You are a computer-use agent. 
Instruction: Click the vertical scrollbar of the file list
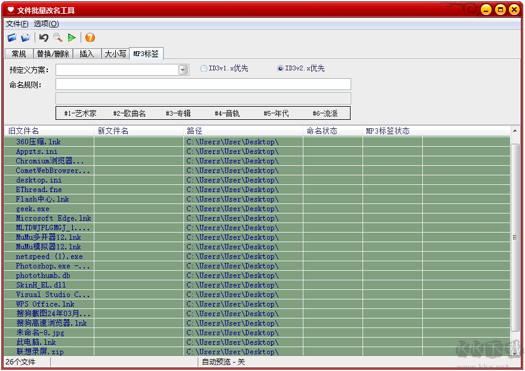(x=516, y=239)
